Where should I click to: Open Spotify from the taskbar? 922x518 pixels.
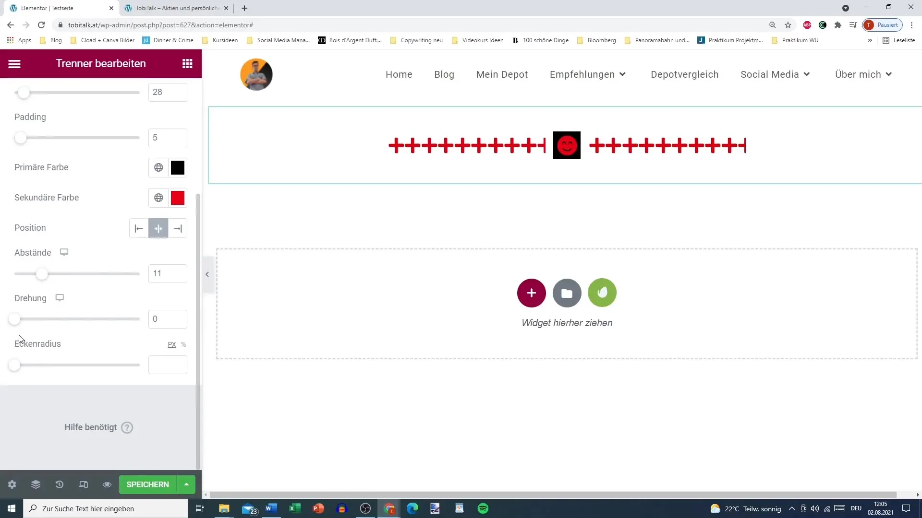click(483, 508)
